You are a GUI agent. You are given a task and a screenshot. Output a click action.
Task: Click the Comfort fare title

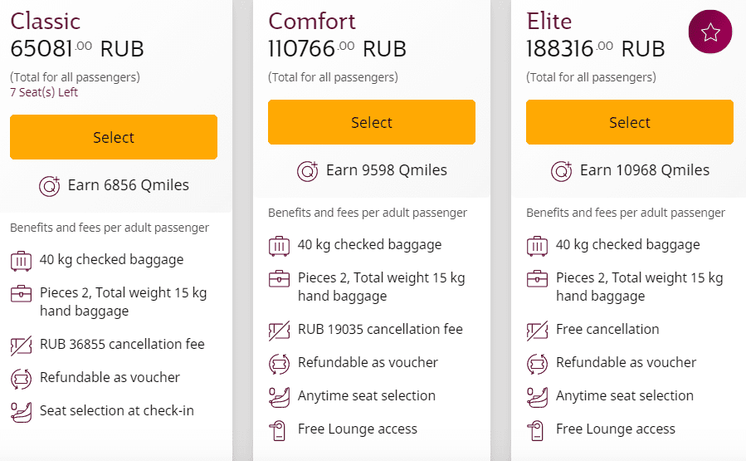pos(312,21)
